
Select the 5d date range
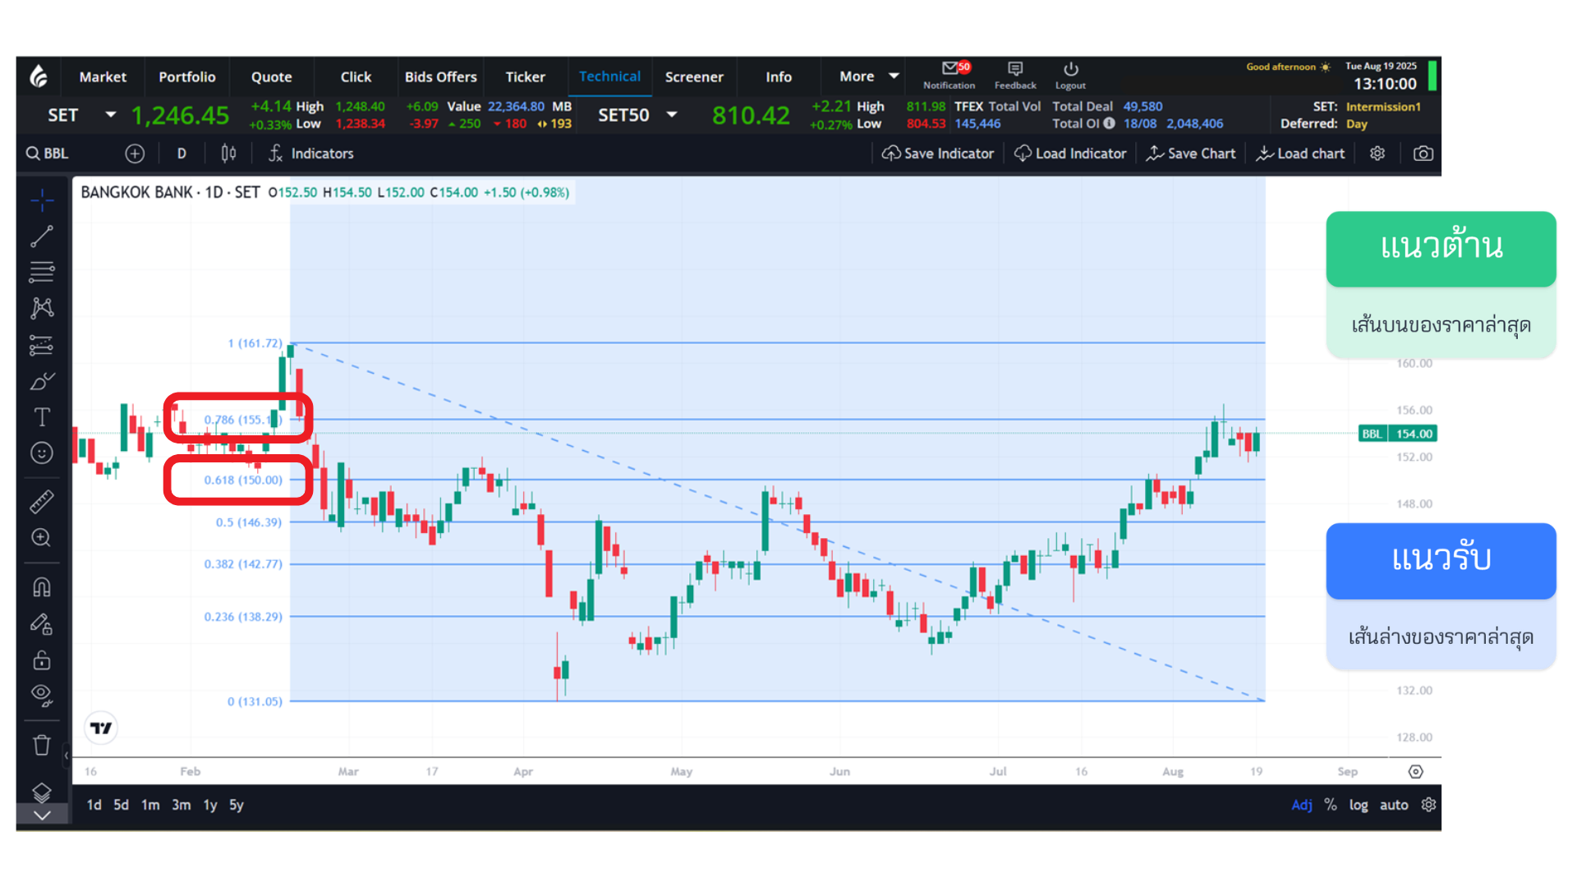tap(121, 805)
